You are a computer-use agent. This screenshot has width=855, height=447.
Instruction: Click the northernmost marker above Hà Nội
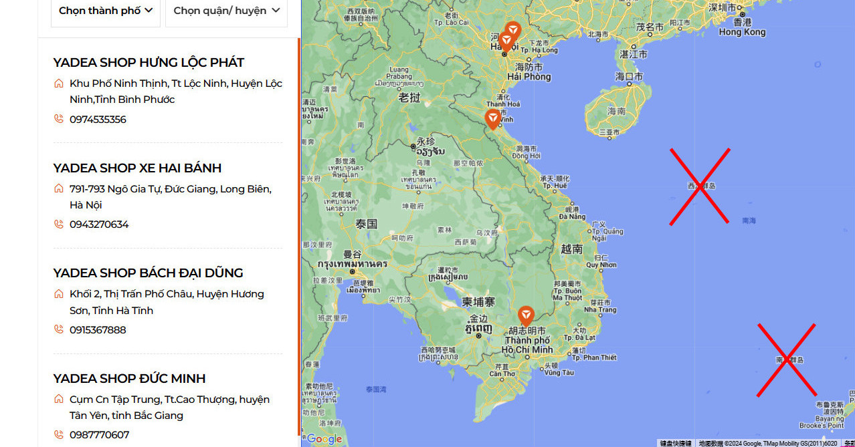[x=512, y=30]
